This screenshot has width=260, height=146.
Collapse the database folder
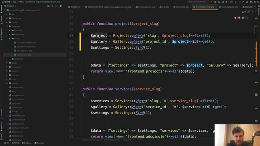(7, 26)
